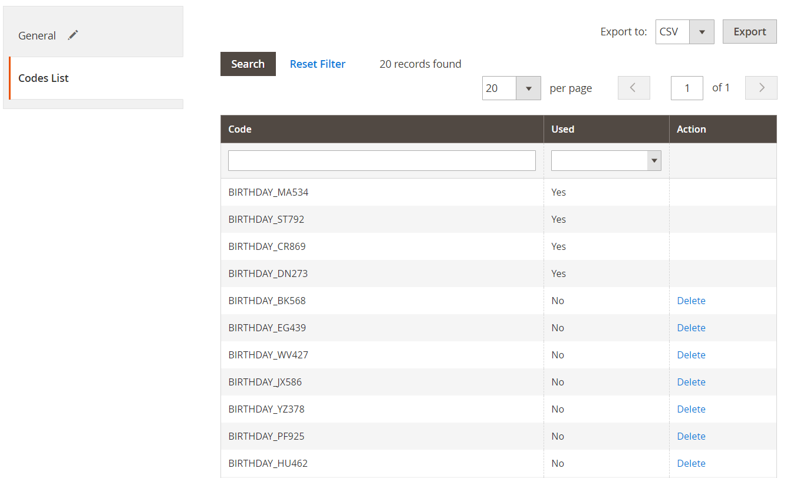Click the Search button

coord(248,64)
